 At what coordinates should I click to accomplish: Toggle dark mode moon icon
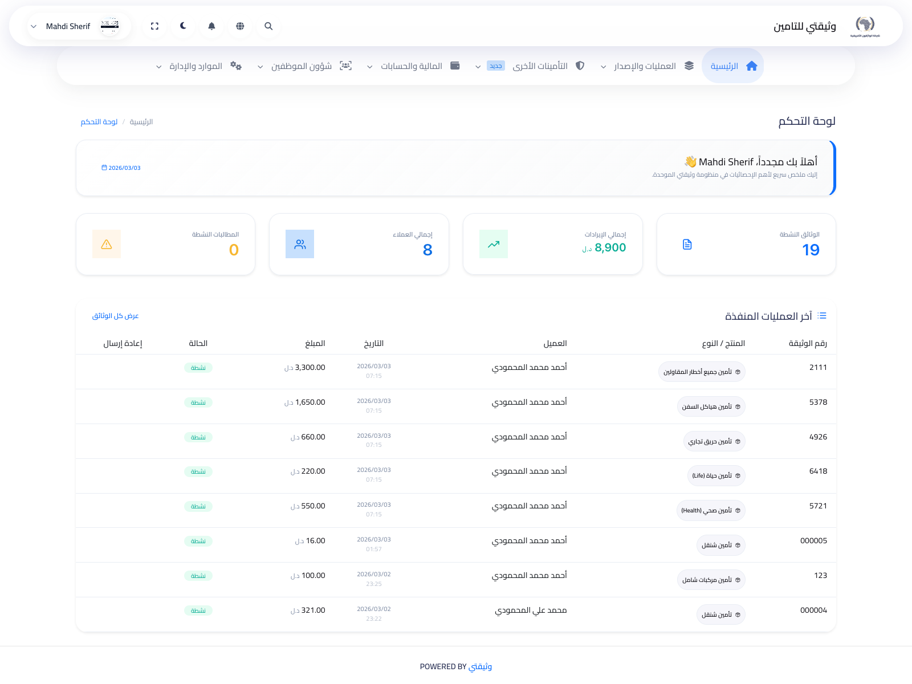click(183, 26)
